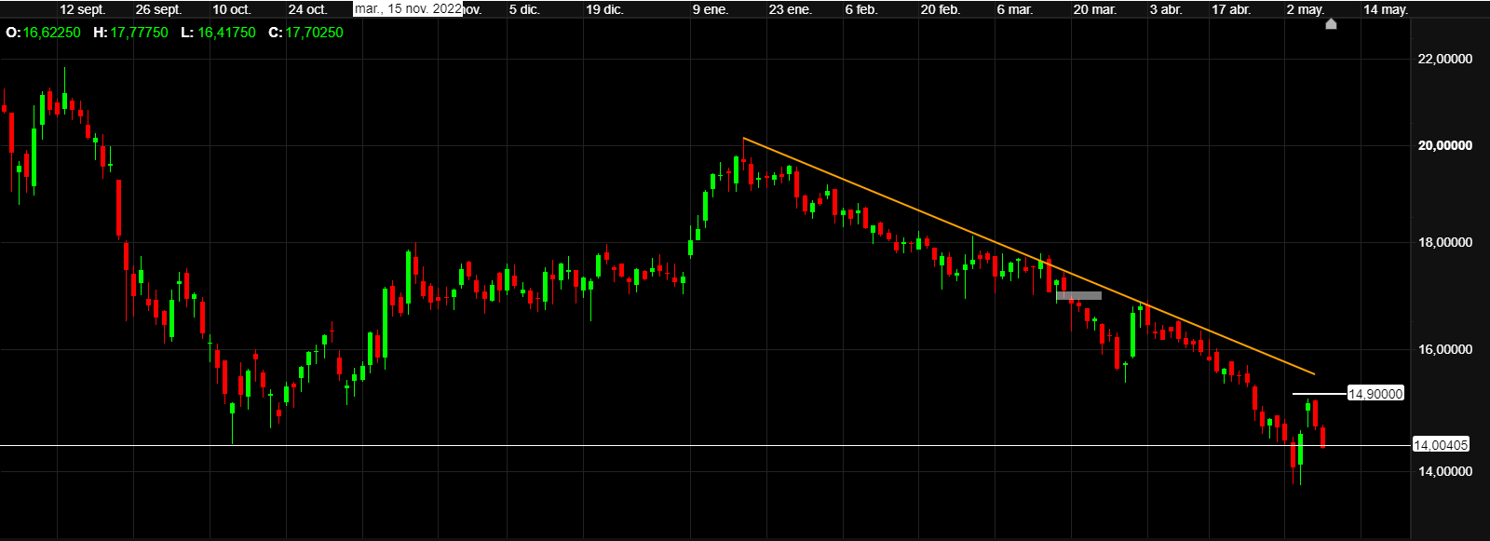Click the 6 mar. date label
Screen dimensions: 1490x541
[x=1015, y=9]
